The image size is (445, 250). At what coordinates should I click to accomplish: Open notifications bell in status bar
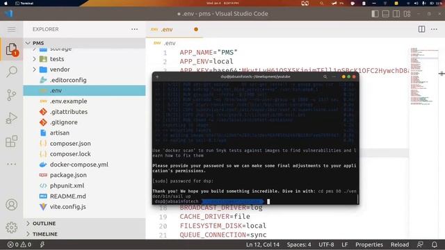click(x=435, y=244)
